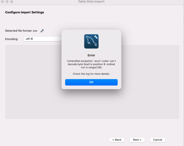Click the 'Detected file format: csv' label
Screen dimensions: 184x146
[x=21, y=31]
